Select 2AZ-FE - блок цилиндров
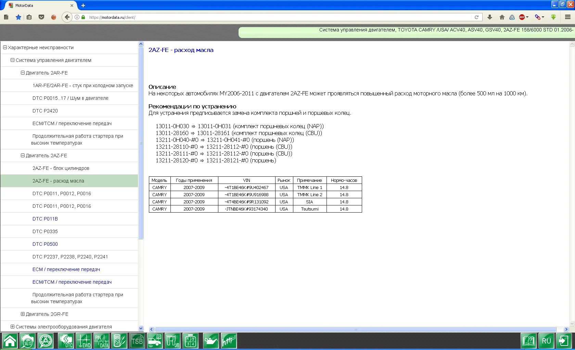This screenshot has height=350, width=575. [61, 168]
